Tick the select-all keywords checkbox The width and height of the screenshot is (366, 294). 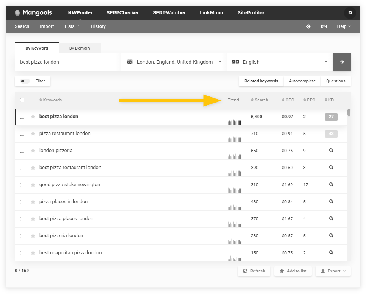(22, 100)
